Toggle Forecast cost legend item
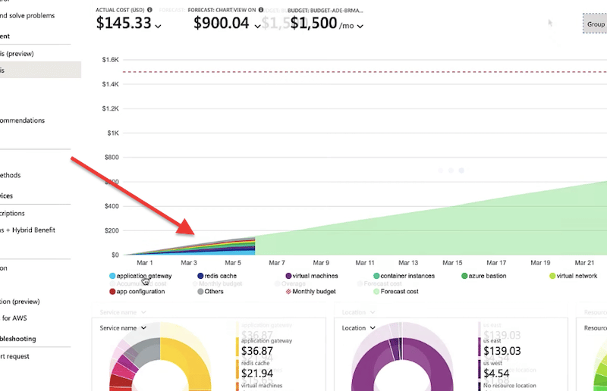Screen dimensions: 607x391 (x=395, y=291)
